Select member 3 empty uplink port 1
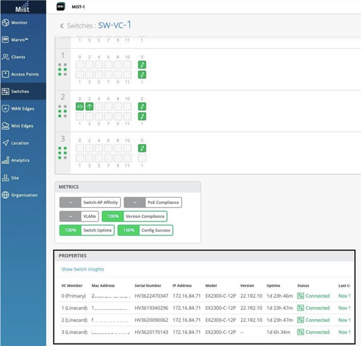This screenshot has height=346, width=361. point(142,158)
